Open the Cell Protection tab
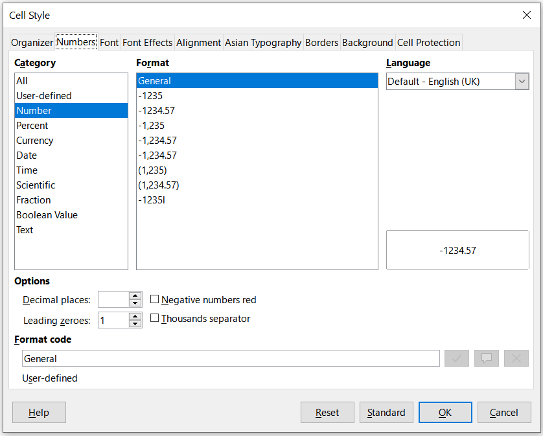 (429, 43)
